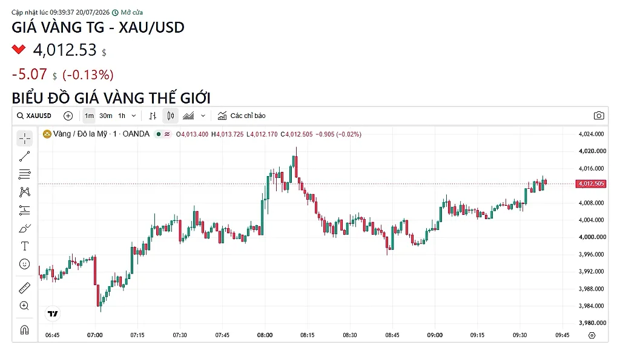620x348 pixels.
Task: Click the XAUUSD symbol search field
Action: point(35,116)
